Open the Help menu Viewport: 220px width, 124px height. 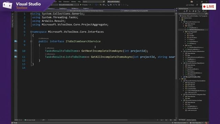(79, 1)
